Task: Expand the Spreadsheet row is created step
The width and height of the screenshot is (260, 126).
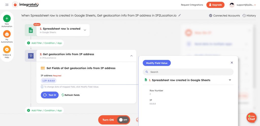Action: (85, 30)
